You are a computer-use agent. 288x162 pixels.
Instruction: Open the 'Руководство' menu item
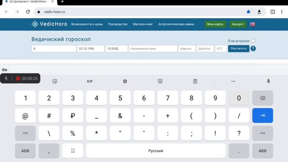tap(118, 24)
